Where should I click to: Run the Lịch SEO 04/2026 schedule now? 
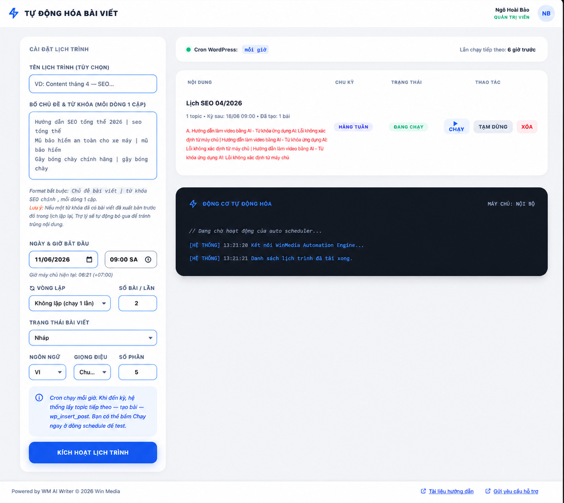point(456,127)
